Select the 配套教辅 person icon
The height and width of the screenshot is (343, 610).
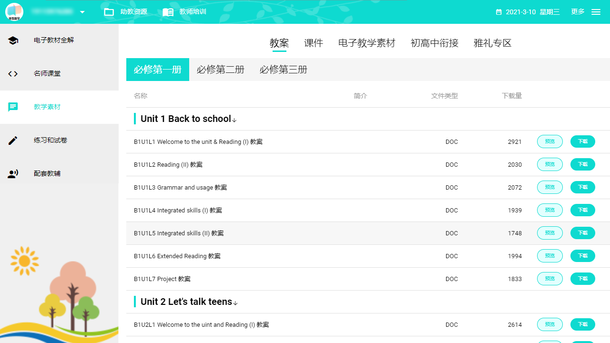13,173
